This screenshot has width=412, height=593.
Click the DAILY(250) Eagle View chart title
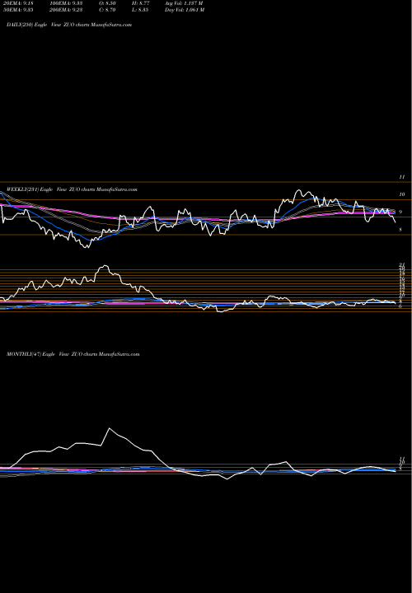coord(69,25)
